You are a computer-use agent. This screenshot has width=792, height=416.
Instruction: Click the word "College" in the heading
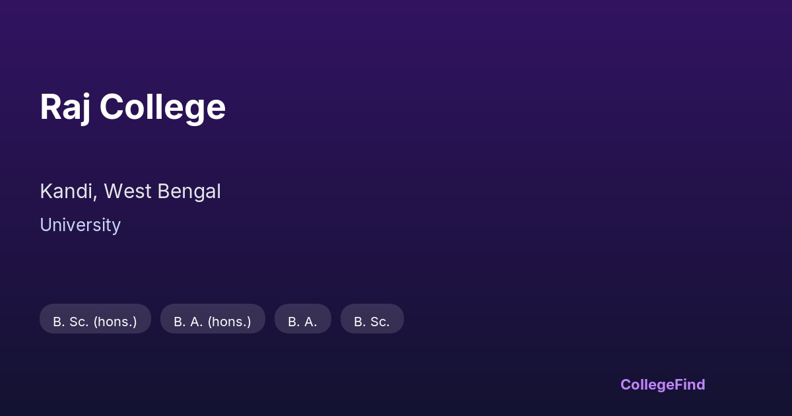tap(162, 107)
